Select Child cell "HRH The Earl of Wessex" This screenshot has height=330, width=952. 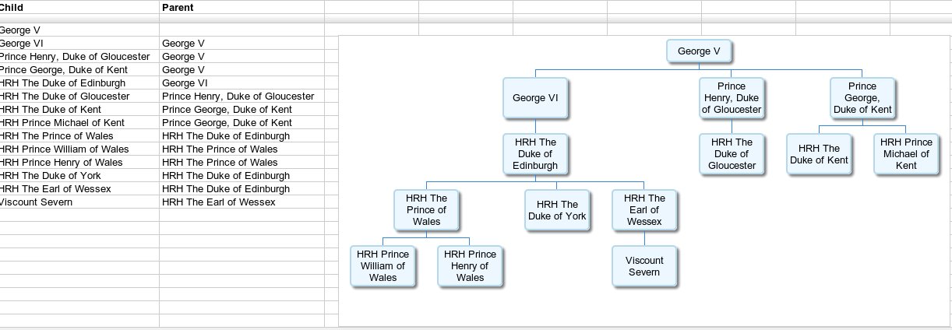tap(79, 188)
